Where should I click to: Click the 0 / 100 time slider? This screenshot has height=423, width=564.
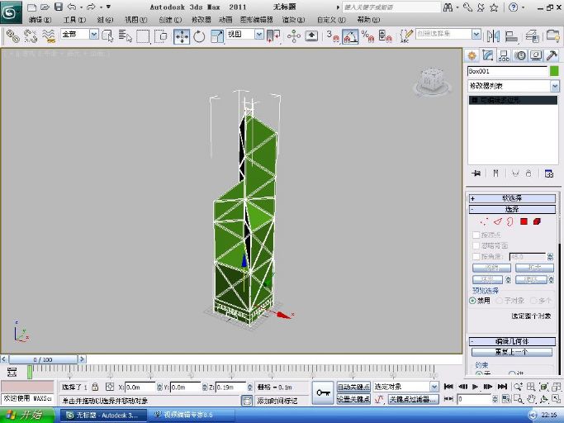43,359
